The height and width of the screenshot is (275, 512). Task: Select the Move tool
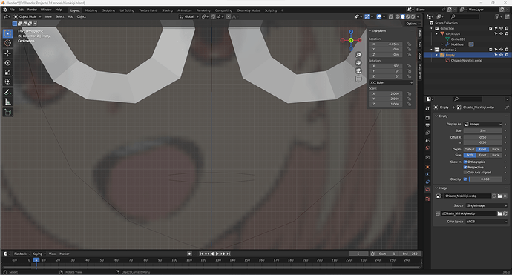point(8,53)
